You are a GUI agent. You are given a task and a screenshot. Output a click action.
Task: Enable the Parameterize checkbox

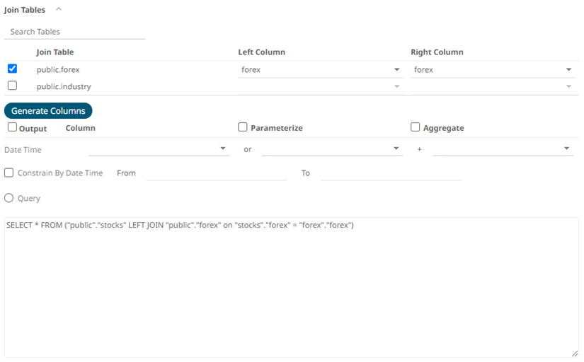[243, 128]
